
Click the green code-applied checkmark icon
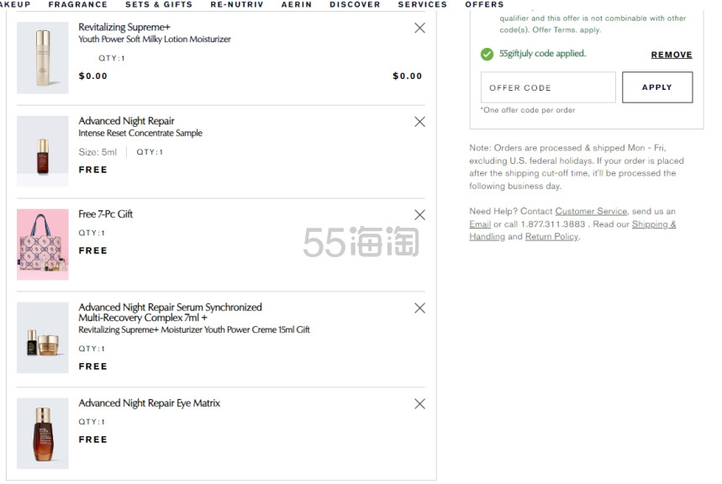[x=487, y=55]
